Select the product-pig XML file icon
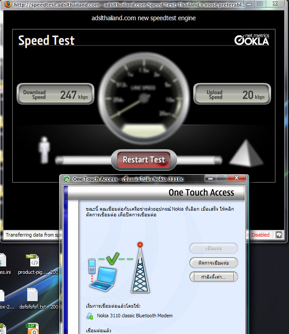The image size is (289, 334). pos(32,261)
